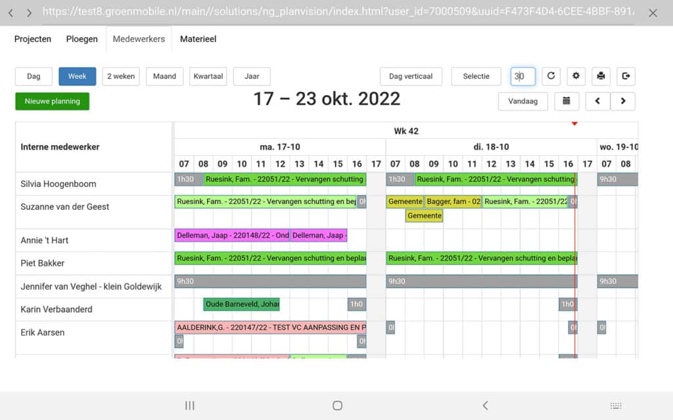Tap the Android recent apps icon

190,406
